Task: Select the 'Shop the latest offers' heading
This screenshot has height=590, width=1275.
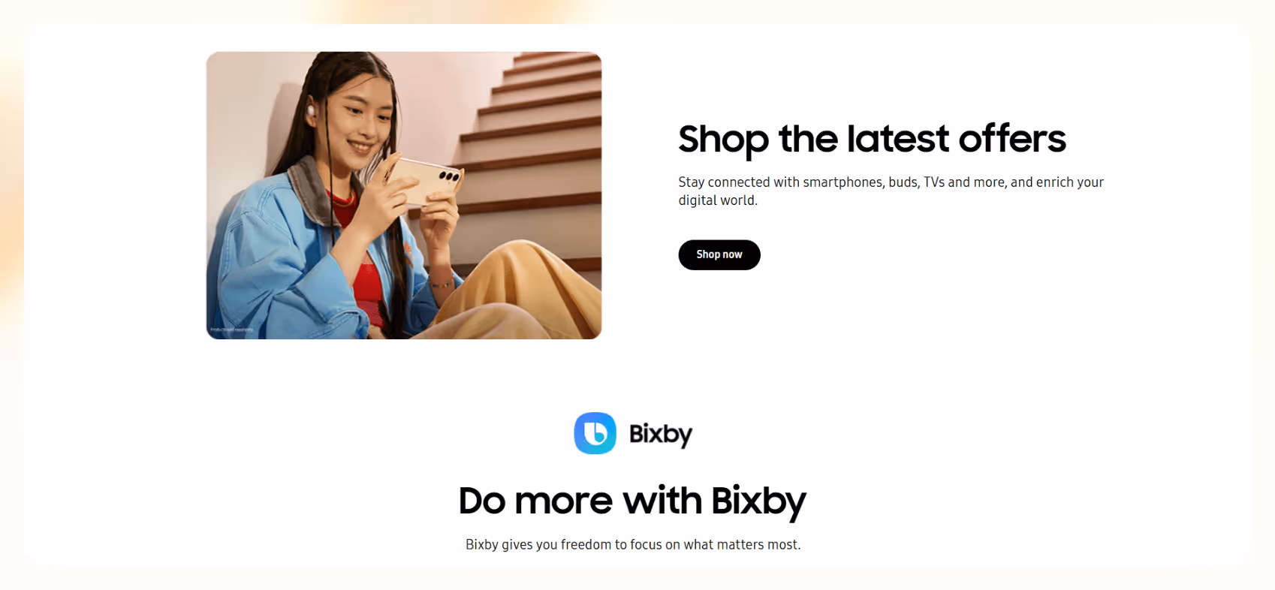Action: click(x=872, y=140)
